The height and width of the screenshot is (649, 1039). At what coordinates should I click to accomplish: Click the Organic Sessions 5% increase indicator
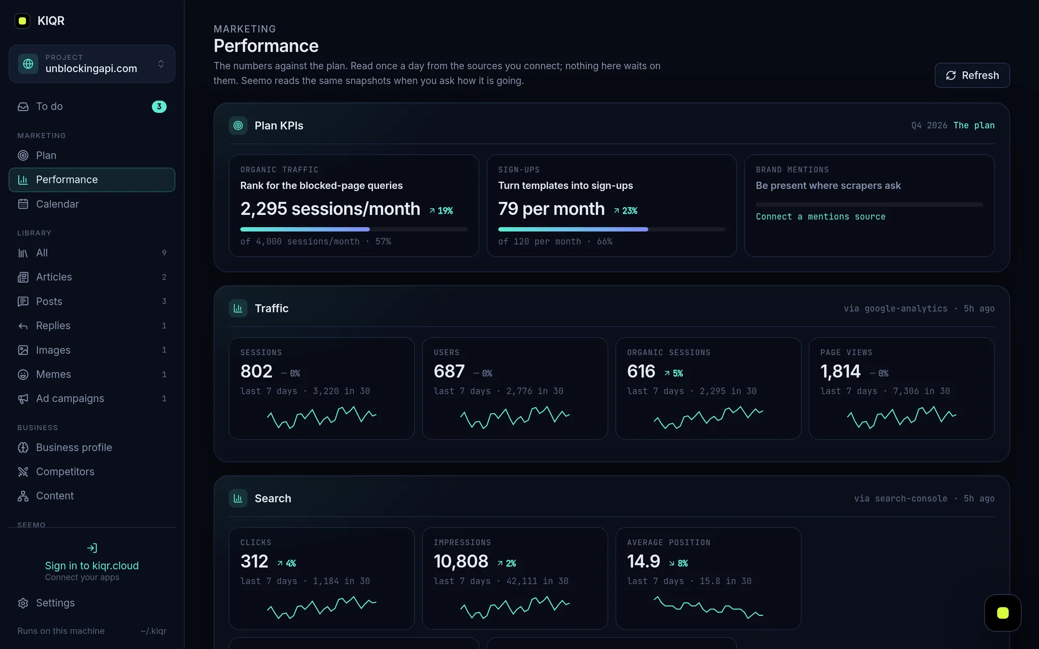point(673,373)
